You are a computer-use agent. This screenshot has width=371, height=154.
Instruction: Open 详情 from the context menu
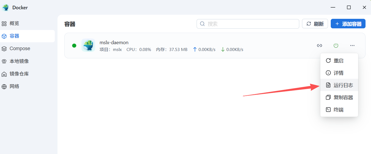pos(339,73)
